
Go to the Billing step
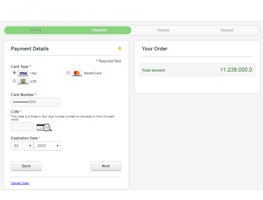[36, 30]
